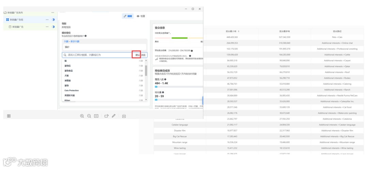368x169 pixels.
Task: Click the Big Cat Rescue name cell
Action: point(180,136)
